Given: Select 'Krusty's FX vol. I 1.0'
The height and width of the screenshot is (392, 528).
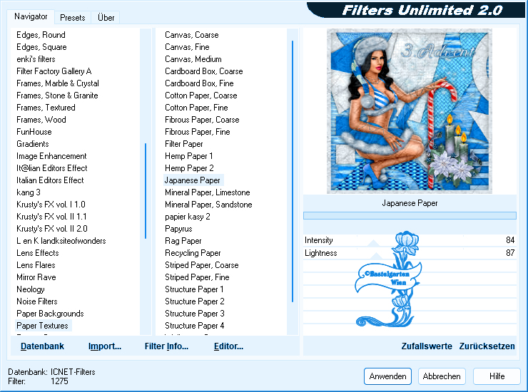Looking at the screenshot, I should 51,205.
